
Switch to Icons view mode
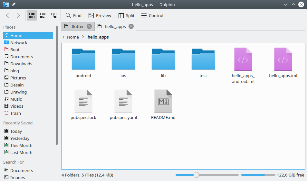(x=32, y=15)
